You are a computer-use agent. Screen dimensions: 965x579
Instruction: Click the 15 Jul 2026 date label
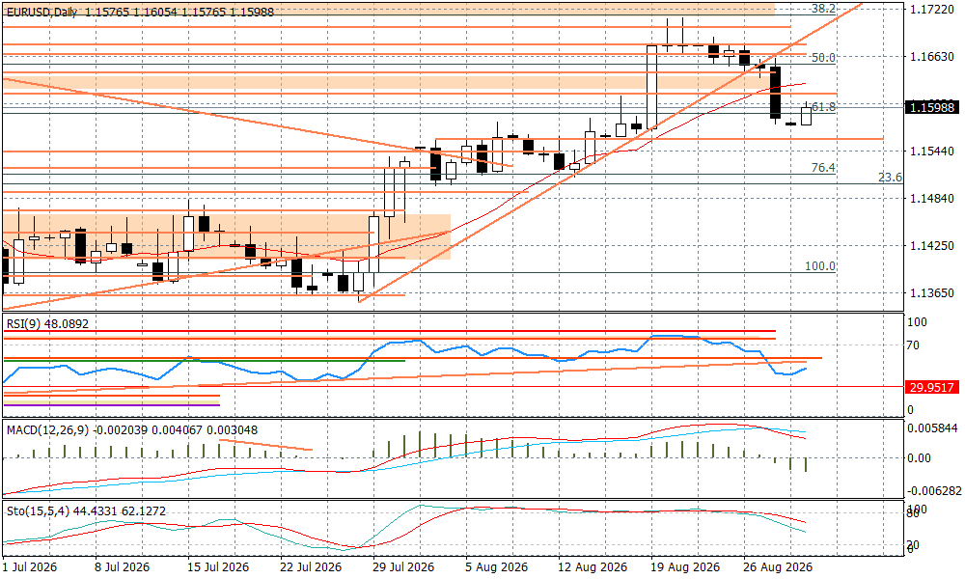218,566
